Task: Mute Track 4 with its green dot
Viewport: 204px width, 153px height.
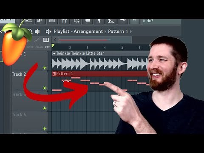Action: 45,128
